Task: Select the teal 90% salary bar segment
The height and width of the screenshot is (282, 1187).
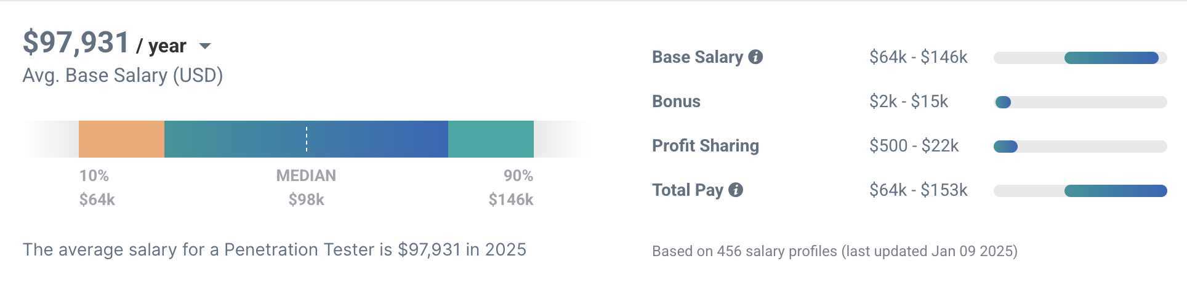Action: tap(491, 139)
